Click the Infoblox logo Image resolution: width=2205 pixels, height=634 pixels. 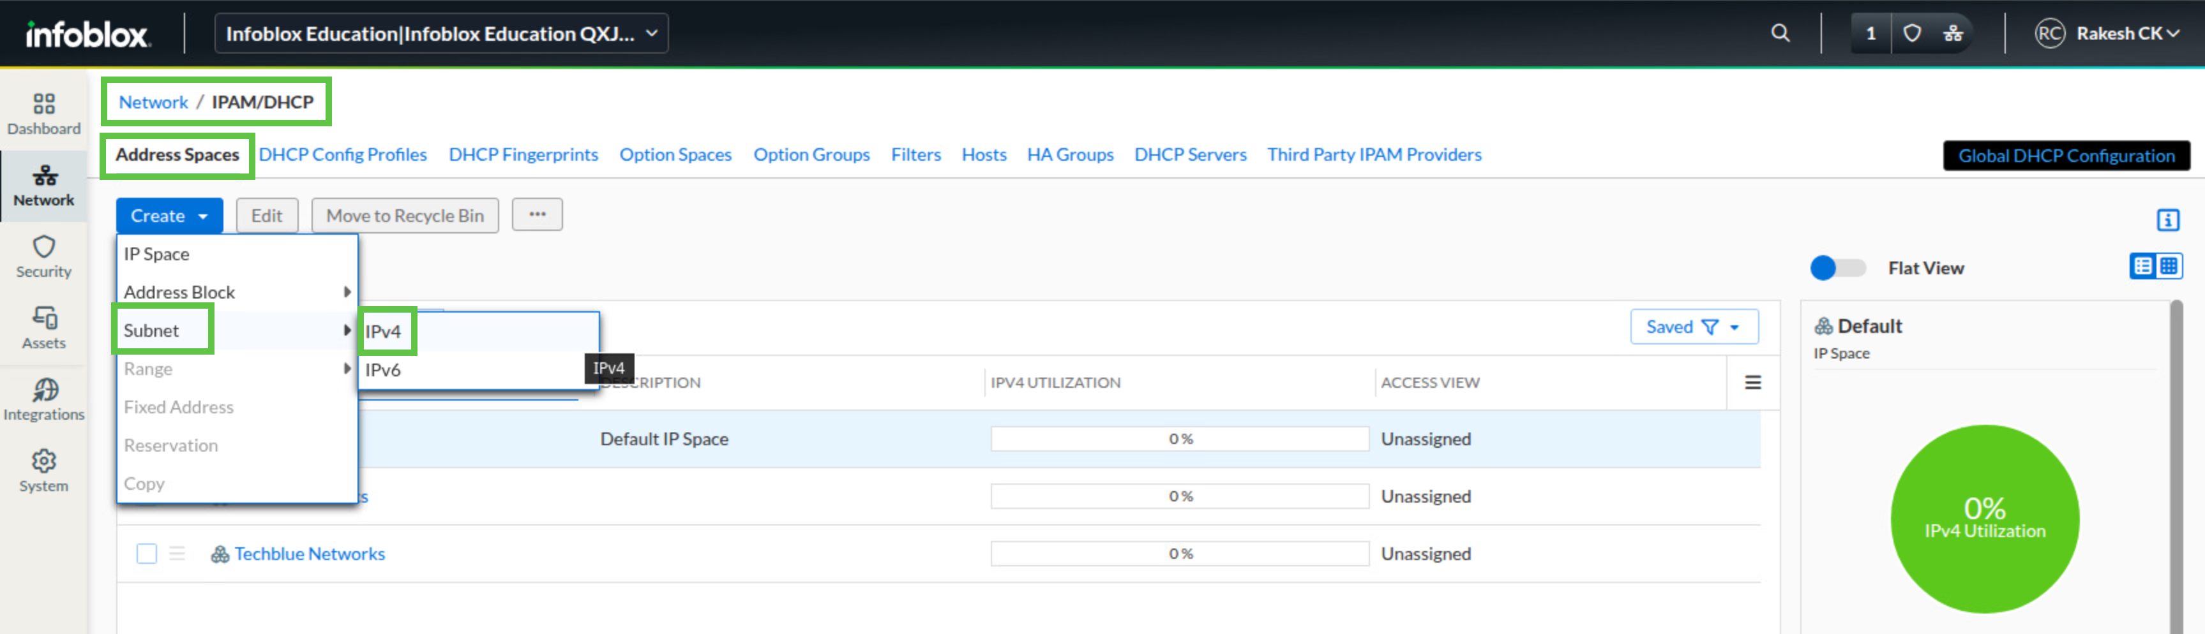pyautogui.click(x=87, y=33)
